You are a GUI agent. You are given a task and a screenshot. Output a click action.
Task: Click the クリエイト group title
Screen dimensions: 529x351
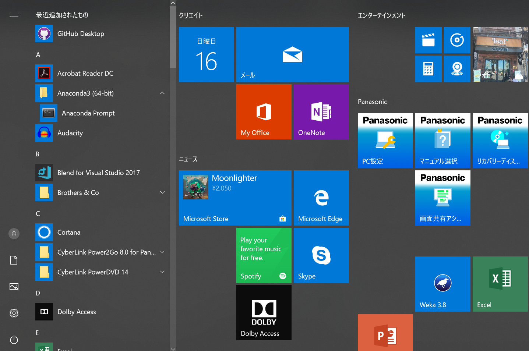pyautogui.click(x=191, y=15)
